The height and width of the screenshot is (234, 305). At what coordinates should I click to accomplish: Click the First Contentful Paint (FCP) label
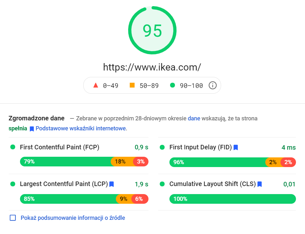point(59,147)
